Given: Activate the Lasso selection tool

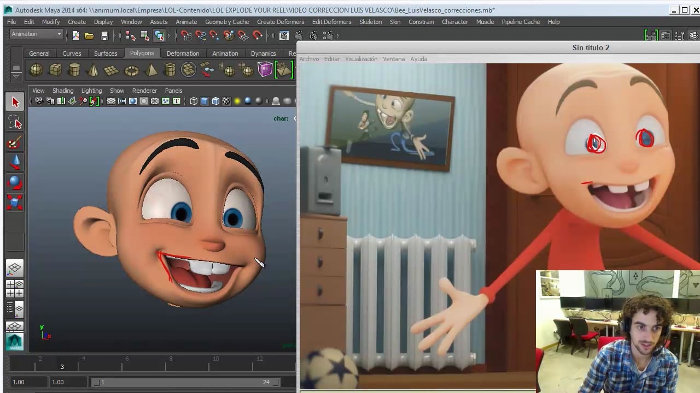Looking at the screenshot, I should (15, 122).
